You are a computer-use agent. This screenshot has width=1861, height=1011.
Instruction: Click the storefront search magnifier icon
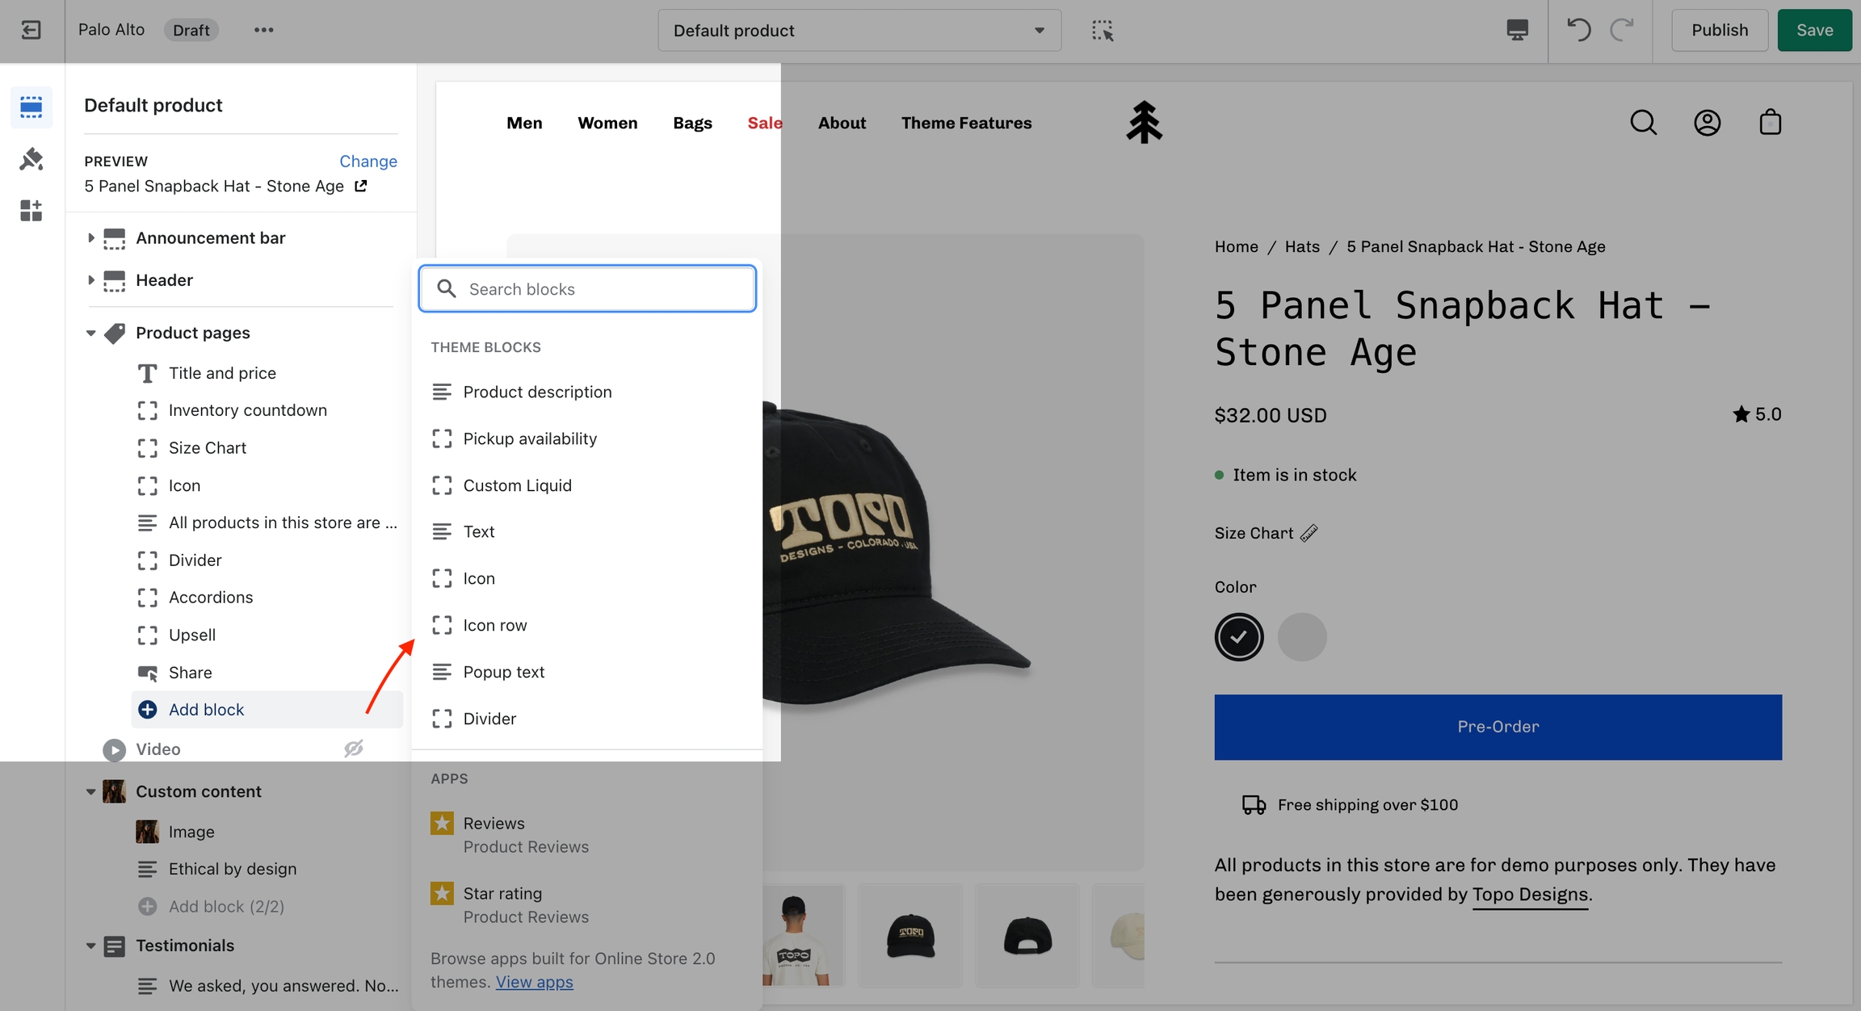tap(1643, 123)
